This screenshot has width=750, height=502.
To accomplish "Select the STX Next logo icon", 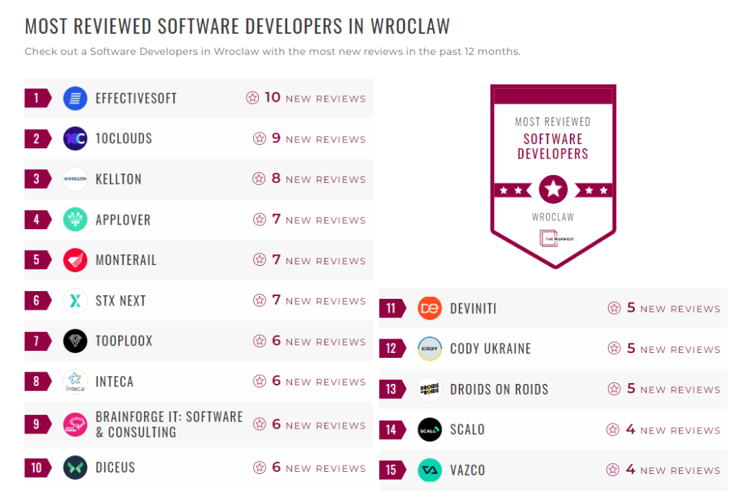I will pos(74,300).
